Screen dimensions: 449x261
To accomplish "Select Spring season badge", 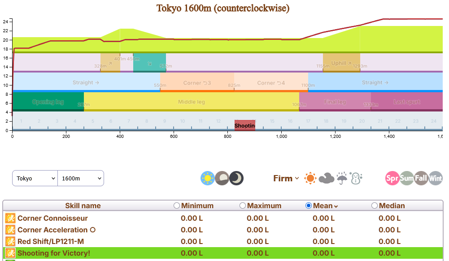I will [392, 178].
